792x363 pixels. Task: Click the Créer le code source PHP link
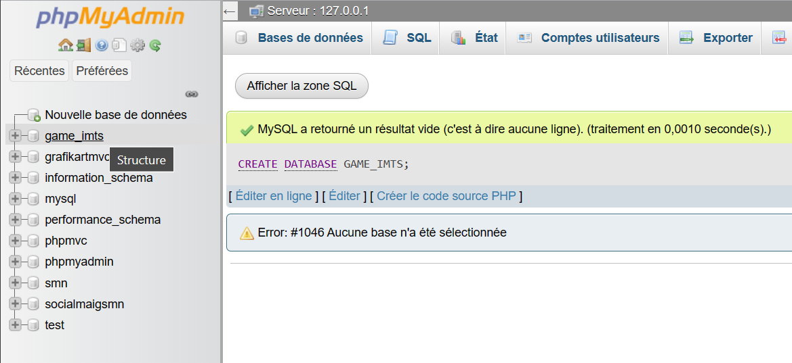point(446,196)
